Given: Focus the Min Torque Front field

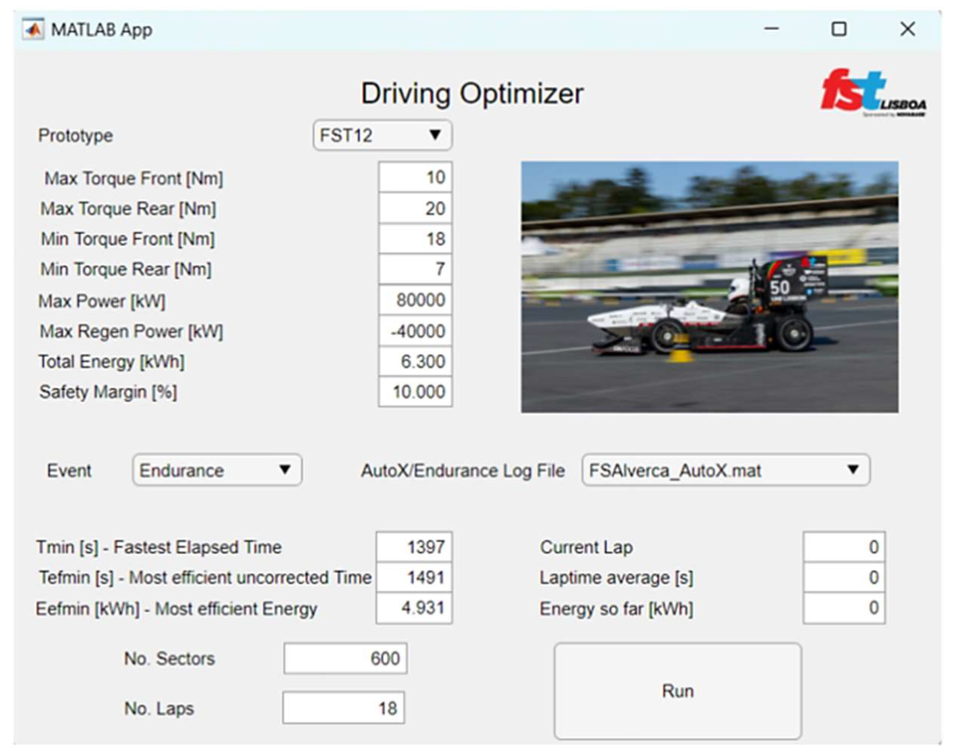Looking at the screenshot, I should coord(415,239).
